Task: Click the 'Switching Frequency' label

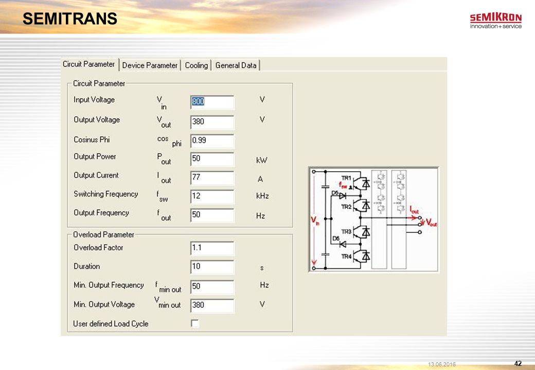Action: point(106,194)
